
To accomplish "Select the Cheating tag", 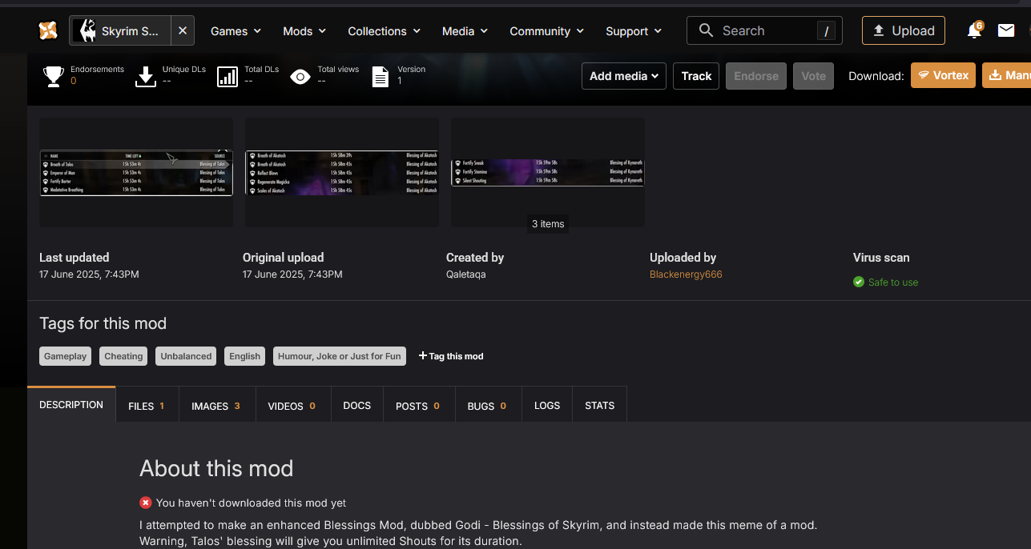I will pos(123,356).
